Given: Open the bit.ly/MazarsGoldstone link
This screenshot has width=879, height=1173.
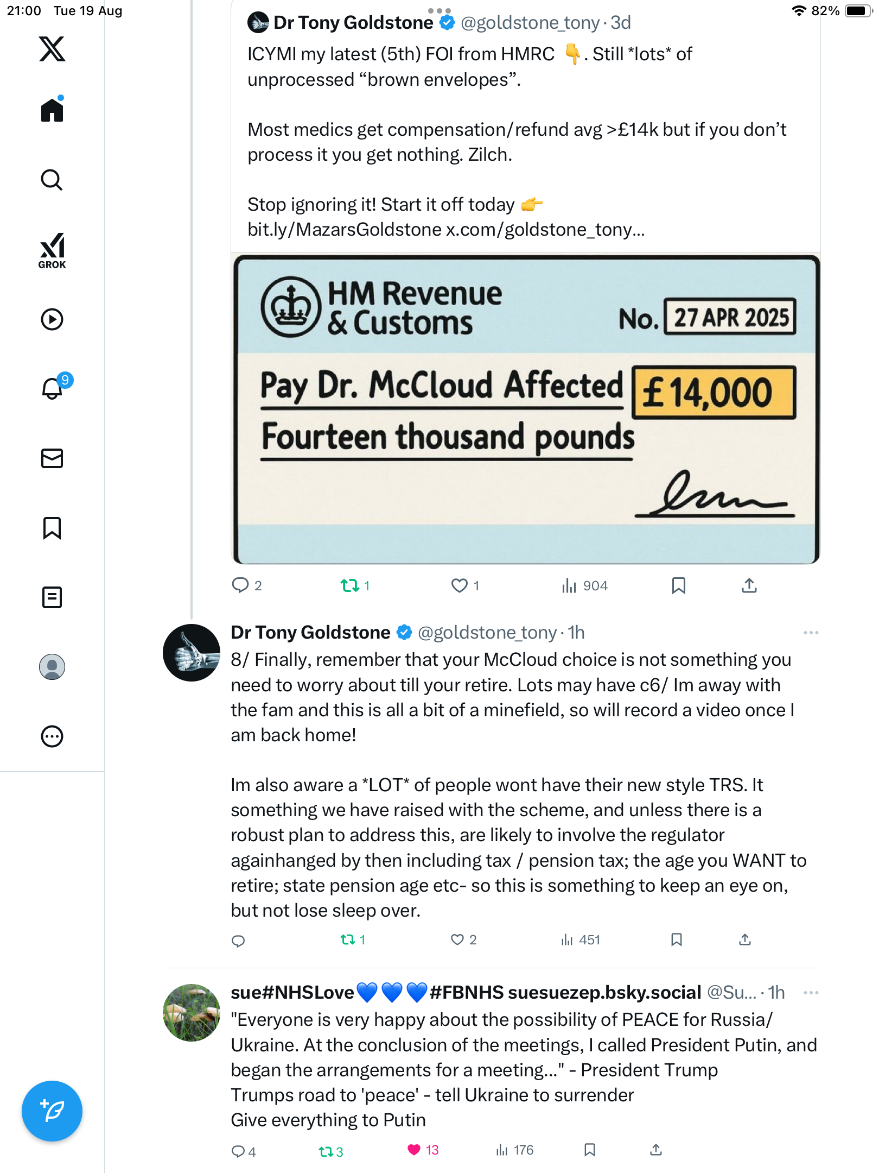Looking at the screenshot, I should click(x=345, y=230).
